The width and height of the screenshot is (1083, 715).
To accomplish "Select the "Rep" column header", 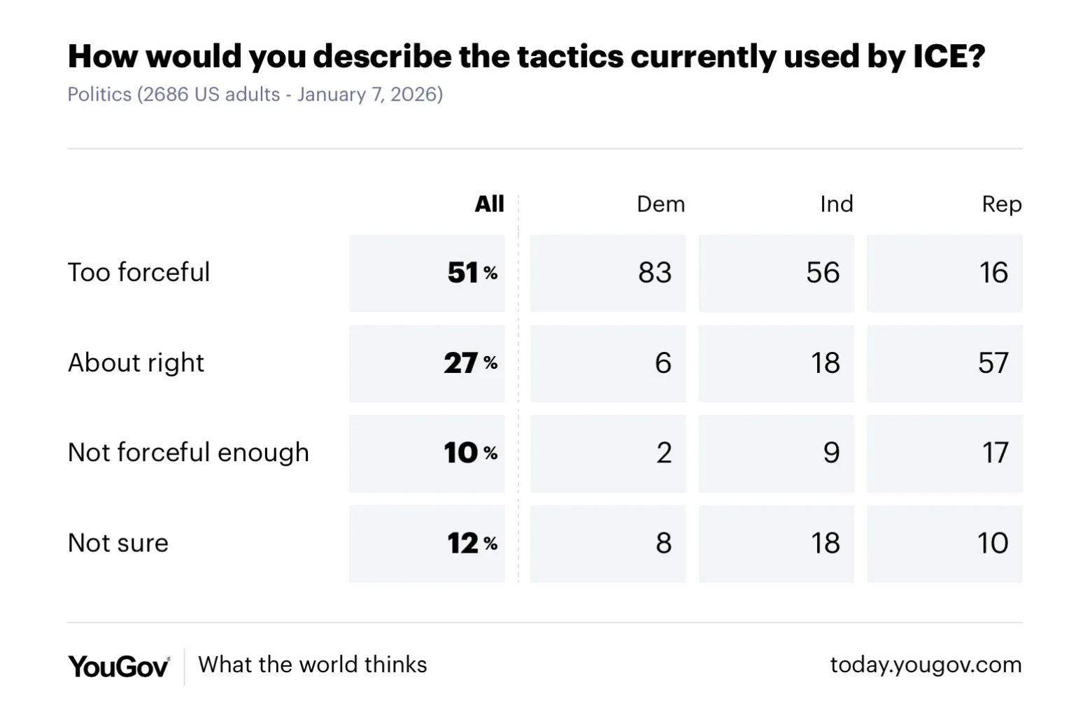I will click(x=1001, y=204).
